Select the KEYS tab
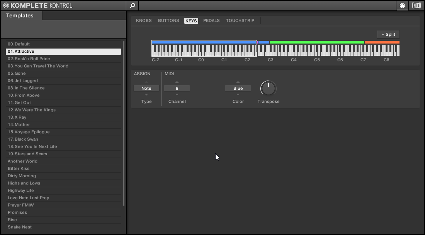The height and width of the screenshot is (235, 425). click(191, 21)
